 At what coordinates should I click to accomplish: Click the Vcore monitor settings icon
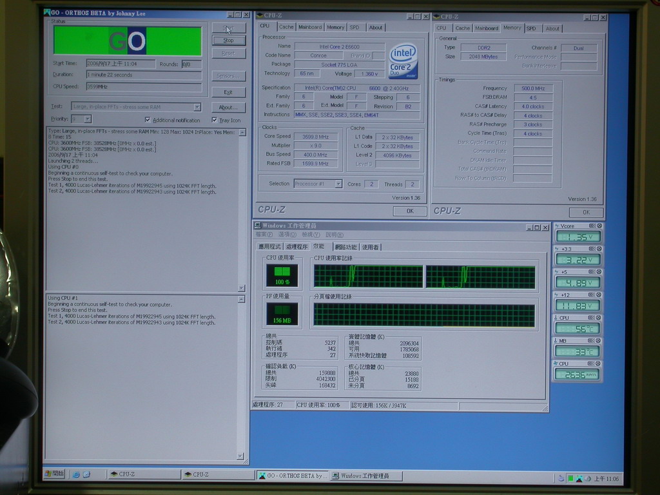point(592,226)
